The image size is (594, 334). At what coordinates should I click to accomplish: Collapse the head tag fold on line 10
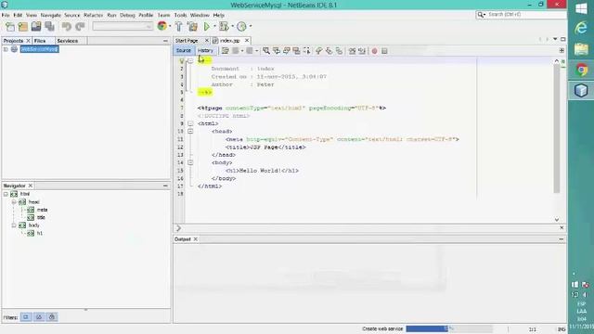[190, 131]
